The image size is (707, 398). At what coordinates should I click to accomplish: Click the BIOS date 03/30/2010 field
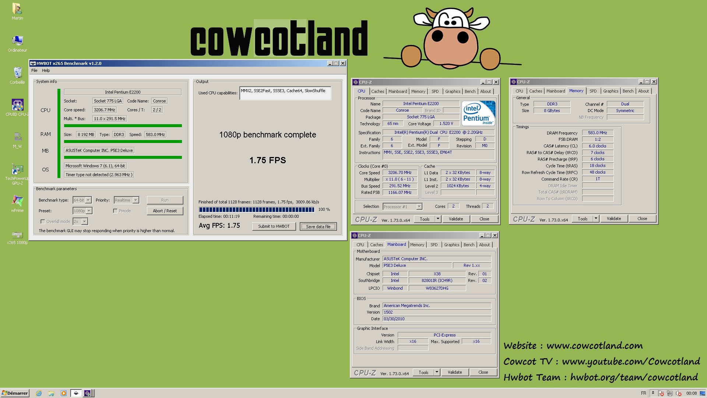click(x=437, y=319)
